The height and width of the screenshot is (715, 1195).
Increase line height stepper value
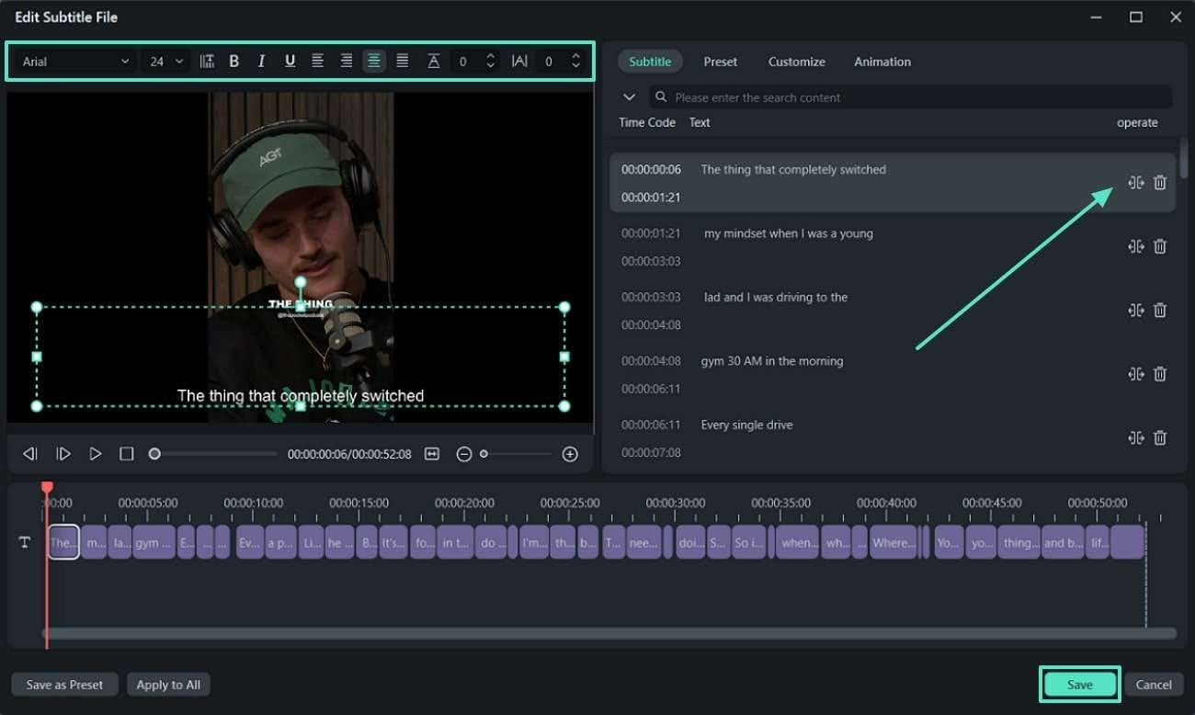[490, 57]
